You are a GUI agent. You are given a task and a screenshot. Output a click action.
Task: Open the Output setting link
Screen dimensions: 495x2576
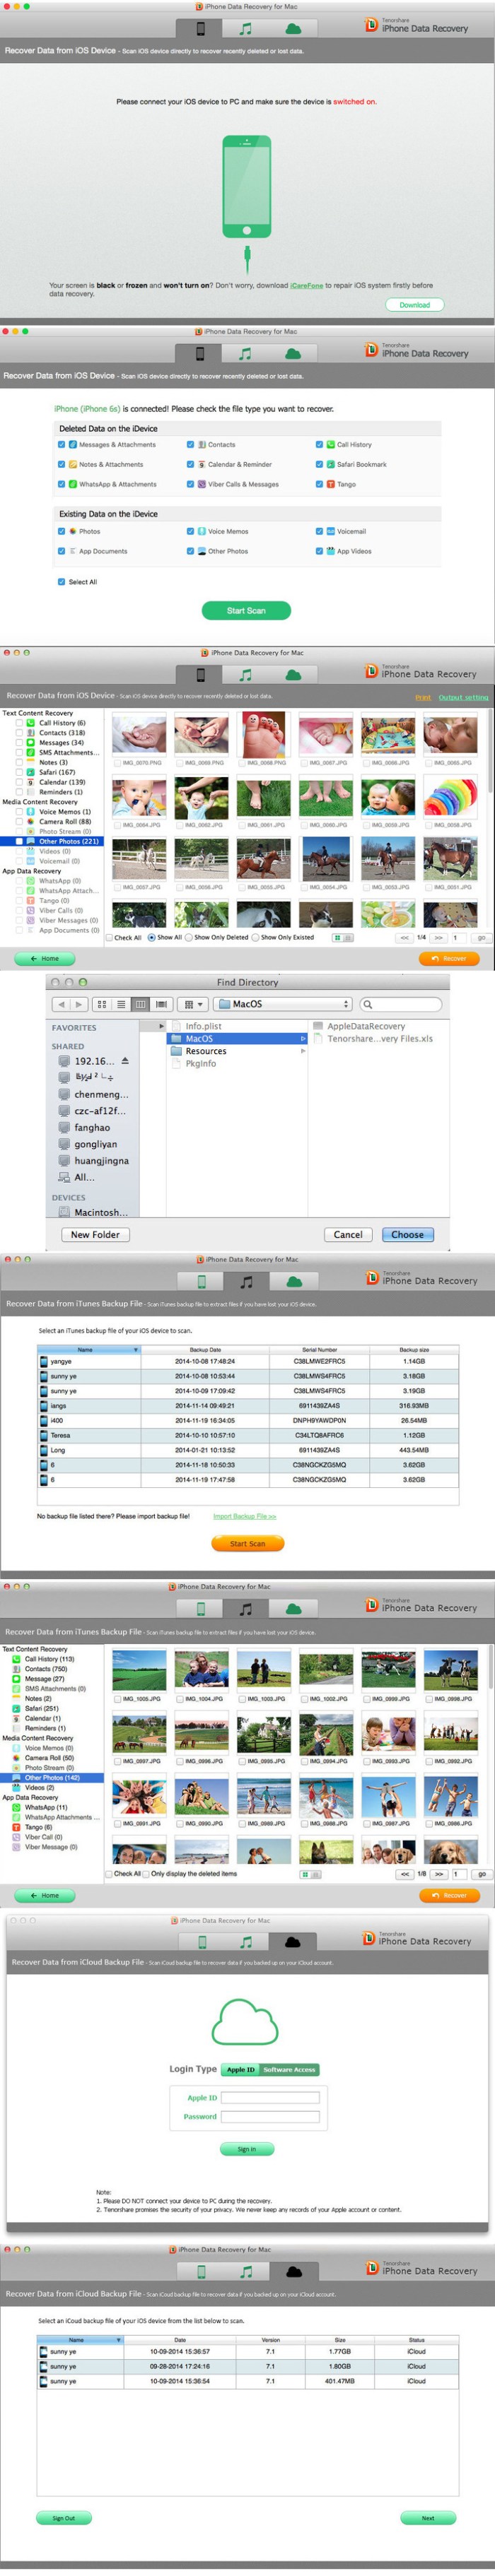[x=464, y=697]
